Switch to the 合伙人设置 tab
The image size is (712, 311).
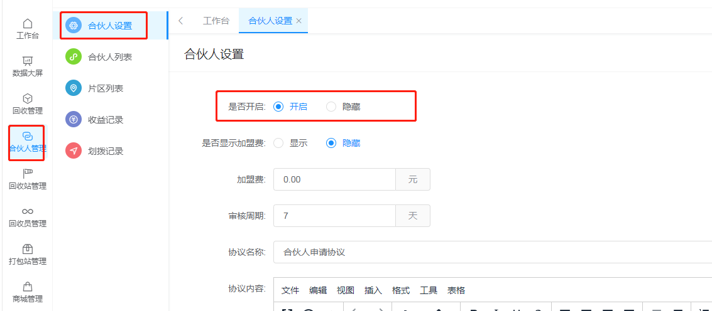click(270, 21)
